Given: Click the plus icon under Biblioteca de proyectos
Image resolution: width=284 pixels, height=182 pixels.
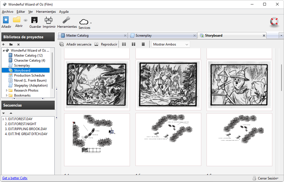Looking at the screenshot, I should 3,44.
